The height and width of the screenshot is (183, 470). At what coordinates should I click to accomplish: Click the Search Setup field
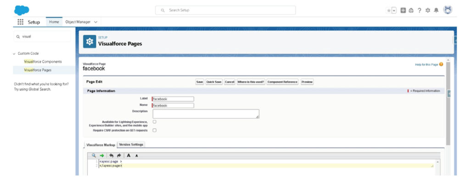(225, 10)
